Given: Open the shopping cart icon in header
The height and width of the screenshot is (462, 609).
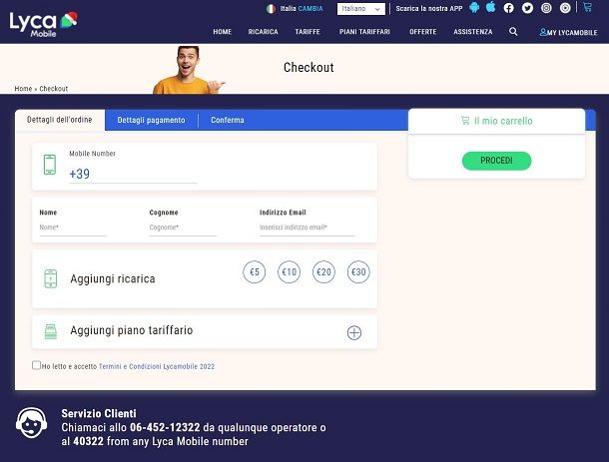Looking at the screenshot, I should pos(587,7).
